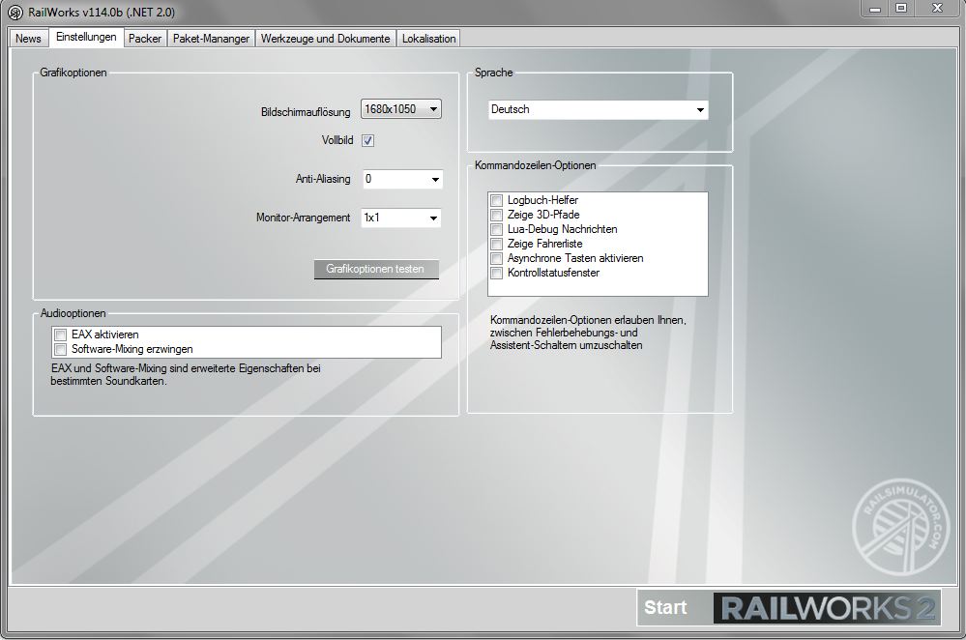
Task: Click the RailWorks app icon in title bar
Action: pyautogui.click(x=15, y=13)
